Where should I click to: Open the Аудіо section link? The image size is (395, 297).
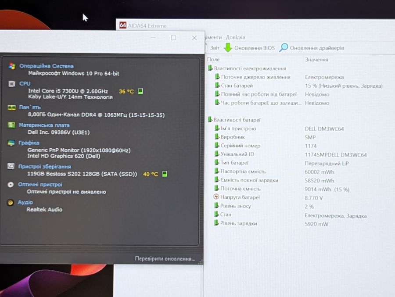[x=25, y=202]
